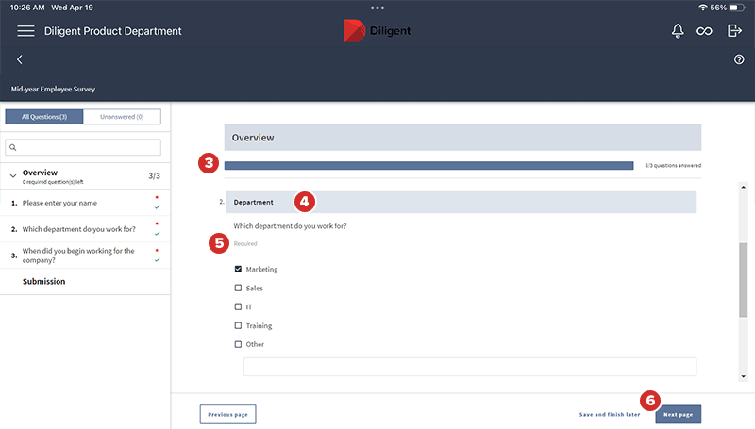Check the Sales checkbox
This screenshot has height=429, width=755.
(x=238, y=289)
